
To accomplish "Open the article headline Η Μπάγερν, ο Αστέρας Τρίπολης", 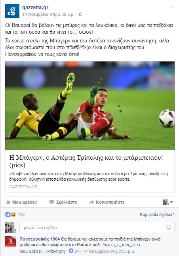I will [86, 161].
